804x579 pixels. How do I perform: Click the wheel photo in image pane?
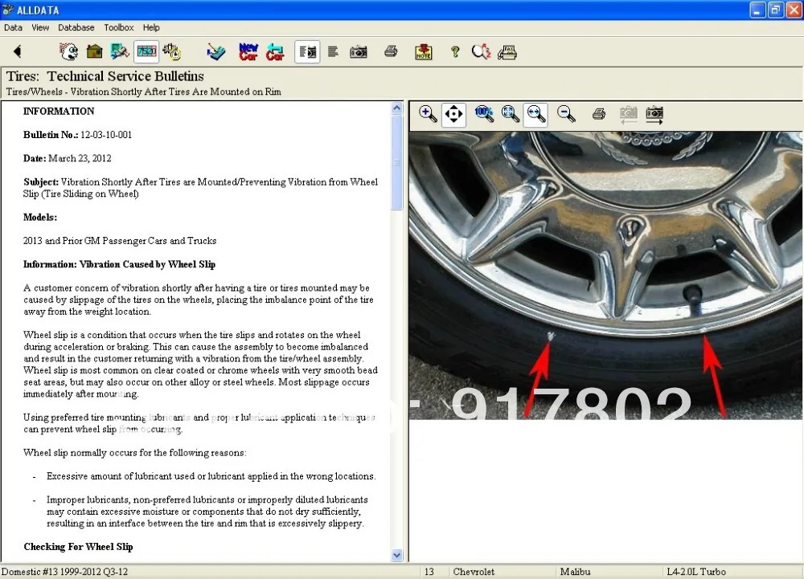point(605,275)
